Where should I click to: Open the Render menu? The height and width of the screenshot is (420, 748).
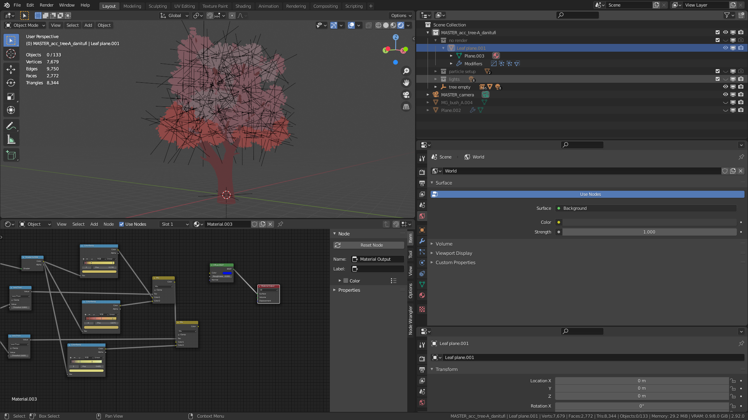click(46, 5)
